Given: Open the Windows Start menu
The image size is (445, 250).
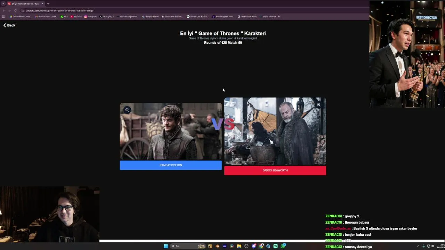Looking at the screenshot, I should coord(166,246).
